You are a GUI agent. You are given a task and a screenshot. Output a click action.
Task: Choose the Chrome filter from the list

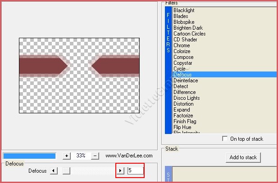[182, 45]
